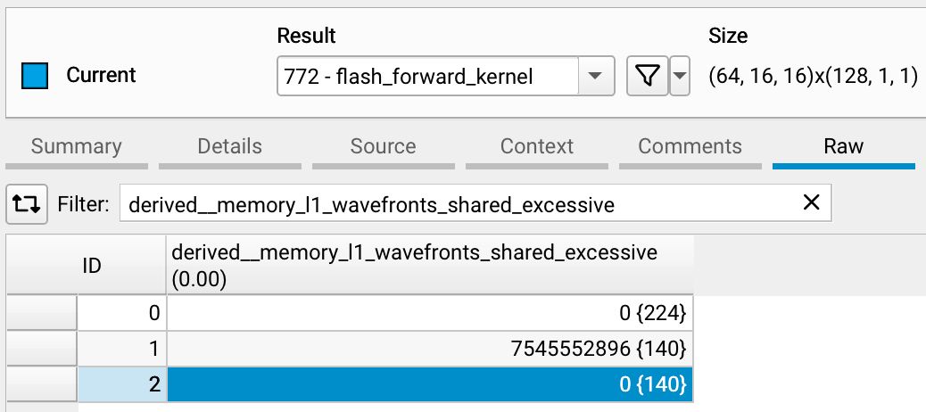Open the Details tab
926x412 pixels.
(x=230, y=147)
